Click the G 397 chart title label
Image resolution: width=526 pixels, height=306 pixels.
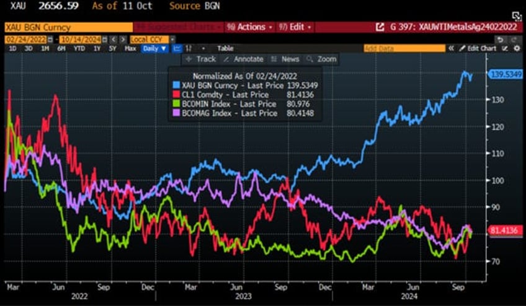pos(453,27)
